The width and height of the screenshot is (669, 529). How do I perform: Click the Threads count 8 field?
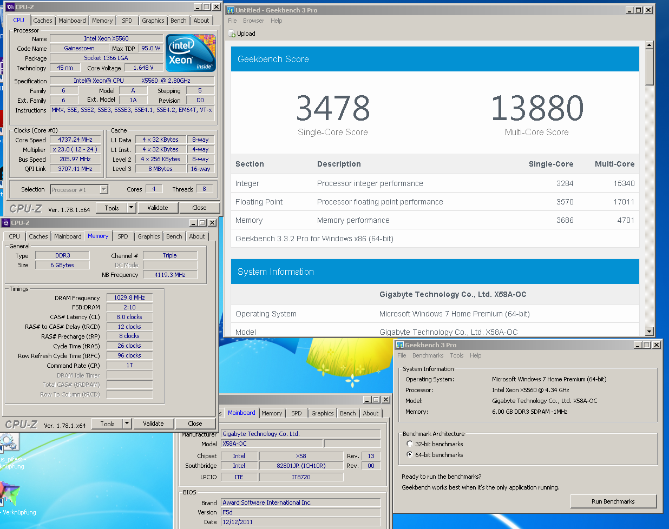(x=204, y=189)
